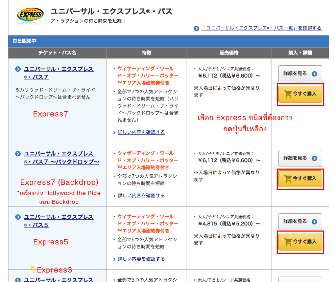Screen dimensions: 335x282
Task: Click arrow bullet beside Express Pass 5
Action: tap(18, 217)
